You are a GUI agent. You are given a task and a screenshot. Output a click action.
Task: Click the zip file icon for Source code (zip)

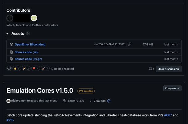tap(11, 52)
